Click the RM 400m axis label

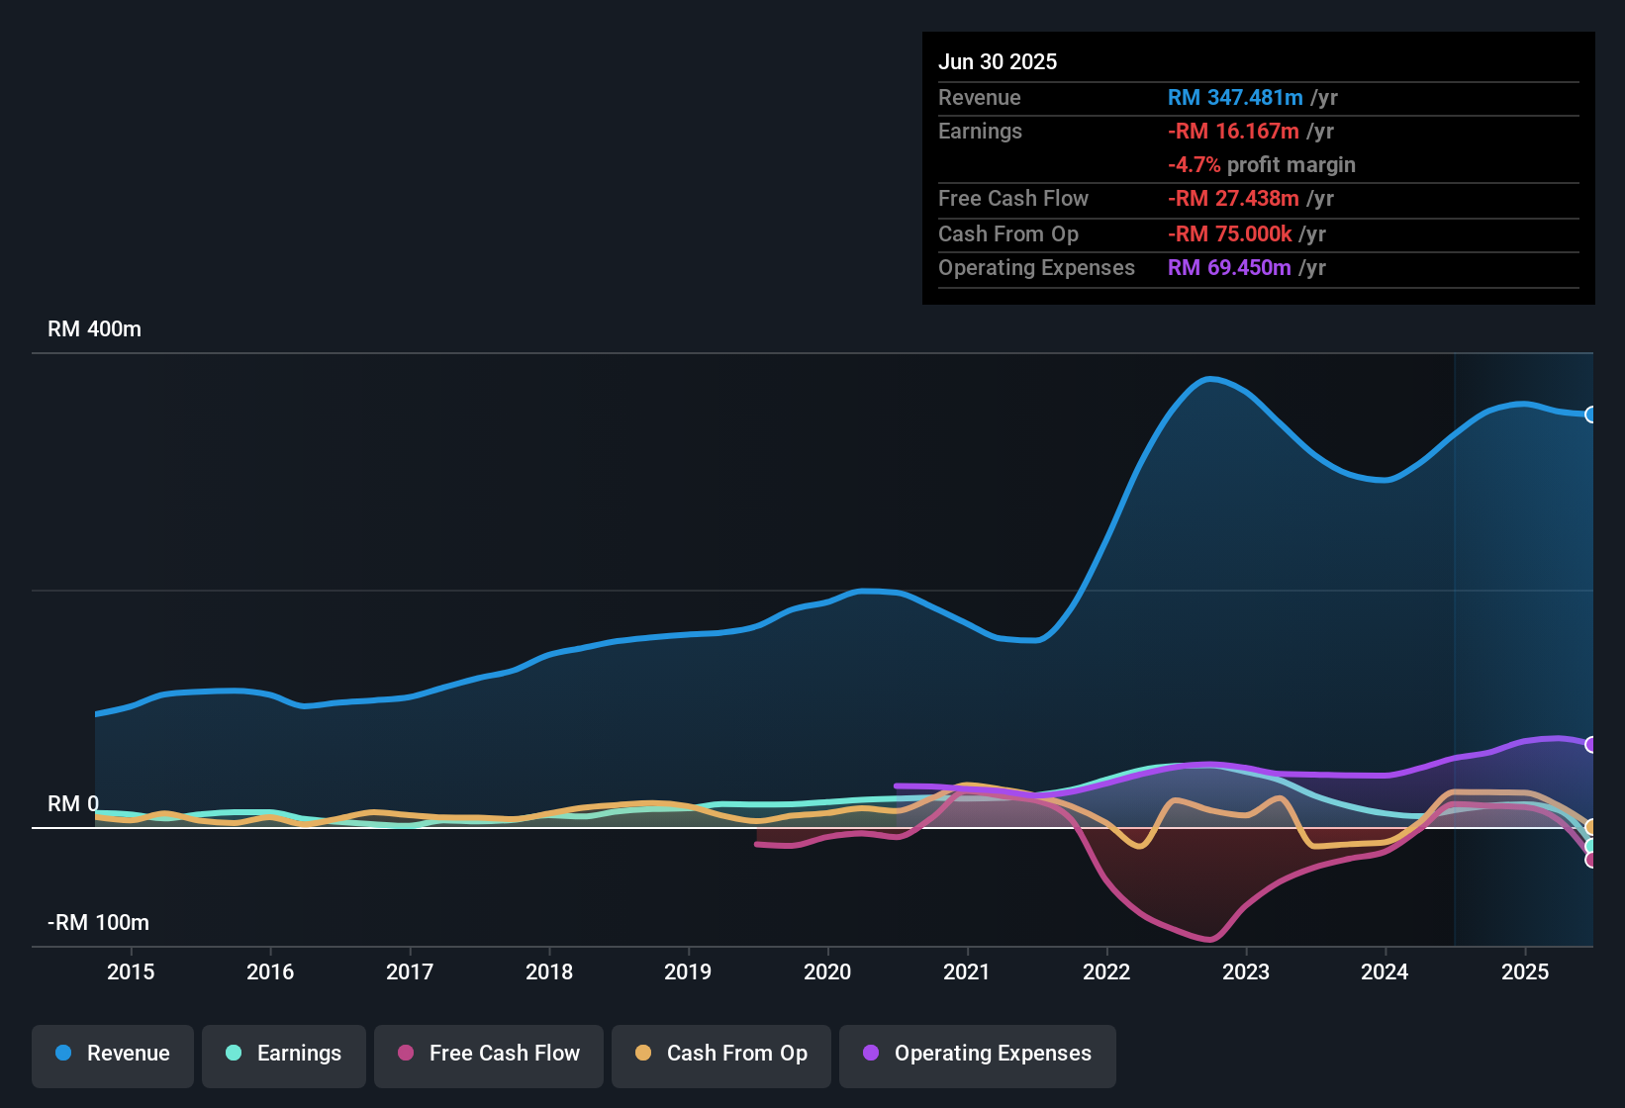coord(94,328)
